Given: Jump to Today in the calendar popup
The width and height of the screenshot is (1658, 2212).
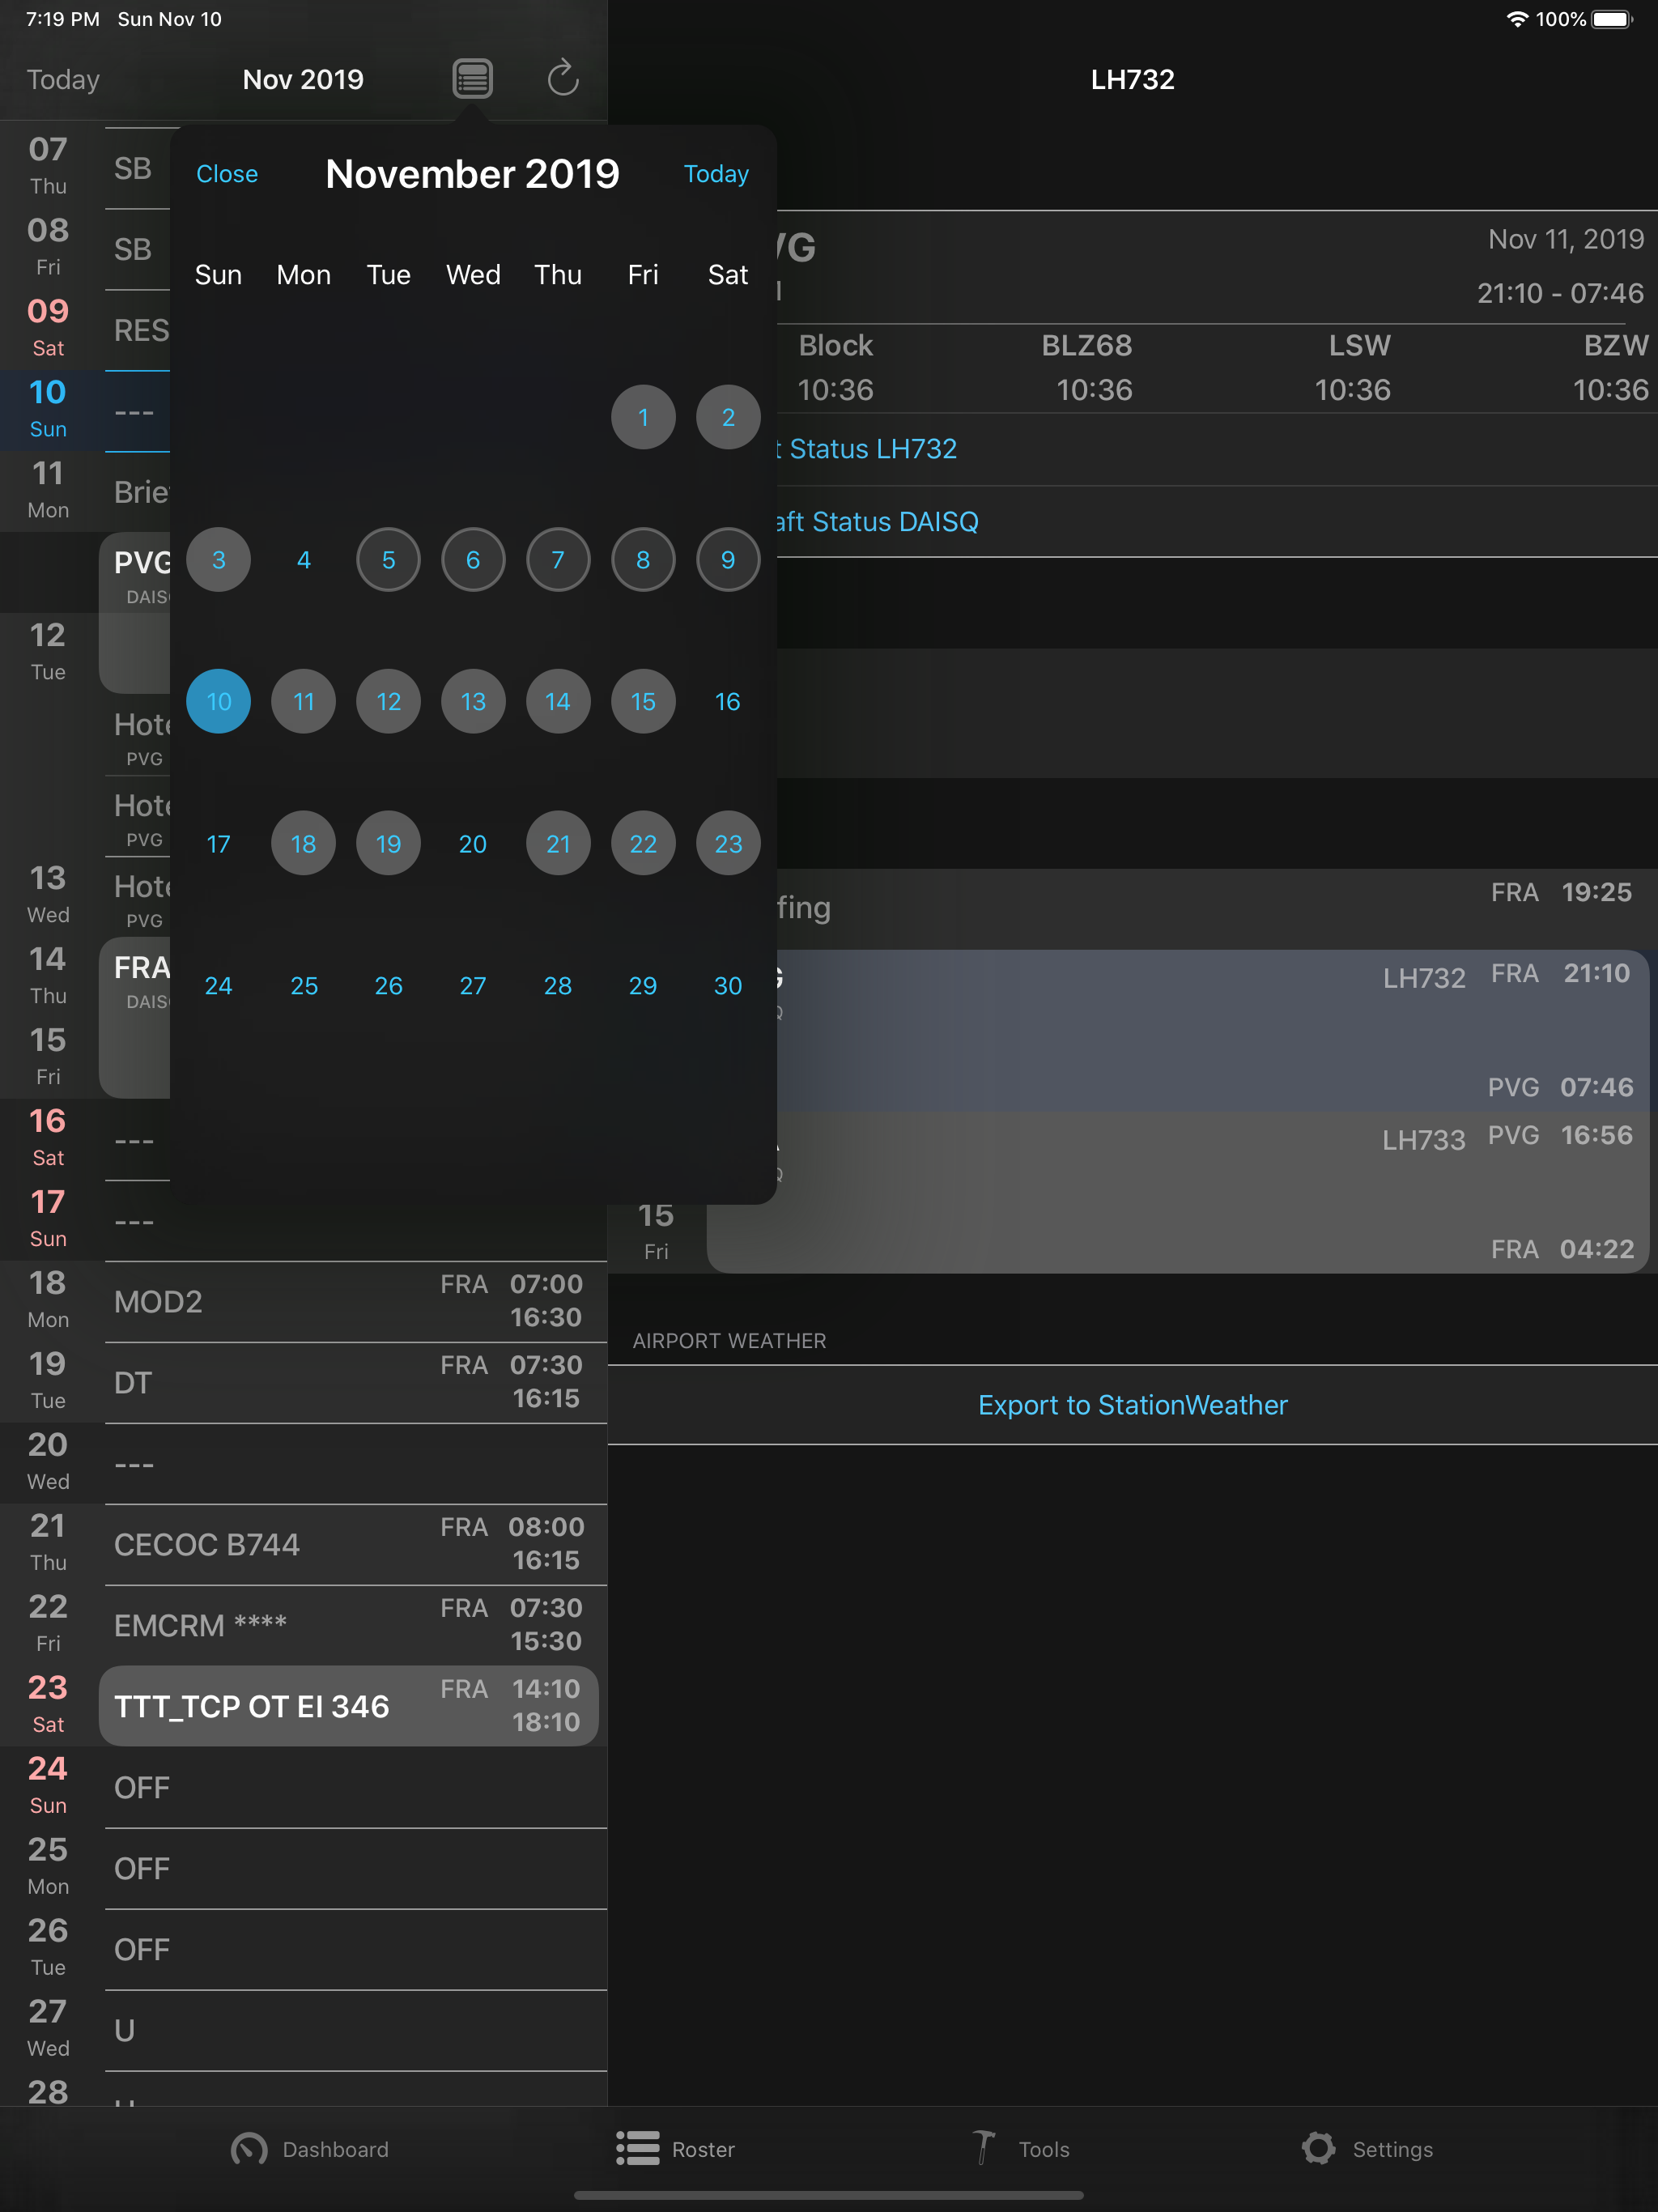Looking at the screenshot, I should point(716,174).
